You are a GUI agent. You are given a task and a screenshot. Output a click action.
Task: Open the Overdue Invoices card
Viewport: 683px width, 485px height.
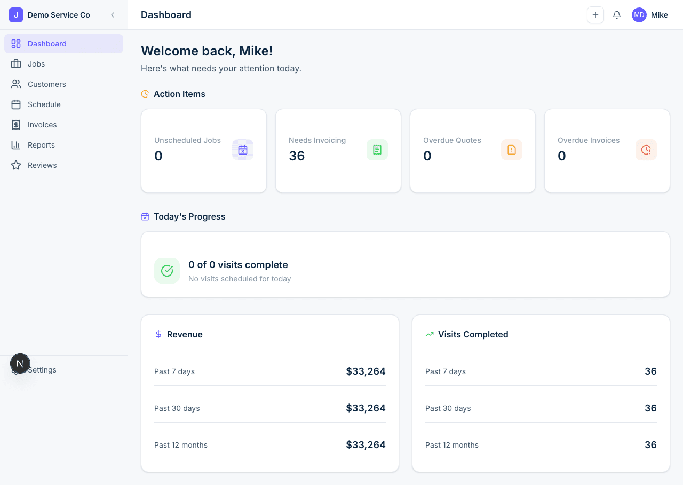(x=607, y=151)
